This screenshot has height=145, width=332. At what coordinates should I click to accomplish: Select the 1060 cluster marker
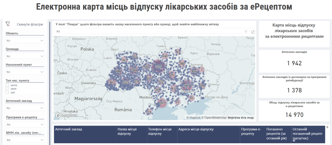point(134,70)
